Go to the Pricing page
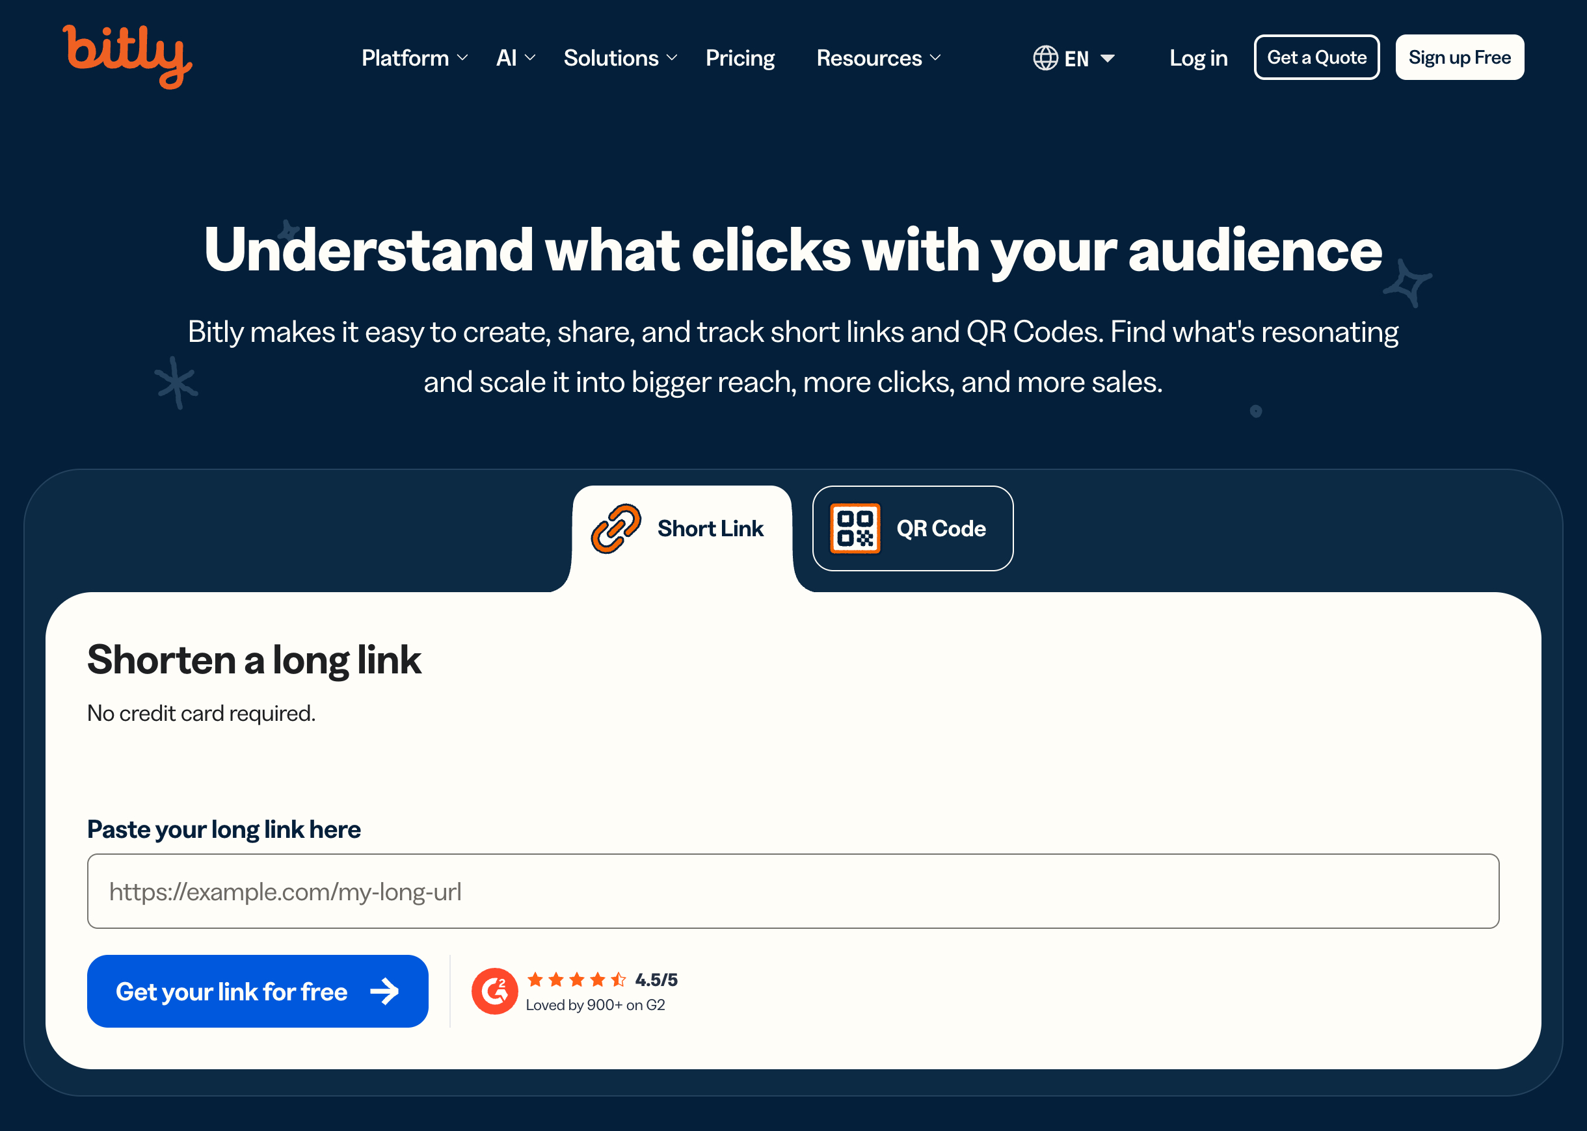1587x1131 pixels. click(x=740, y=58)
